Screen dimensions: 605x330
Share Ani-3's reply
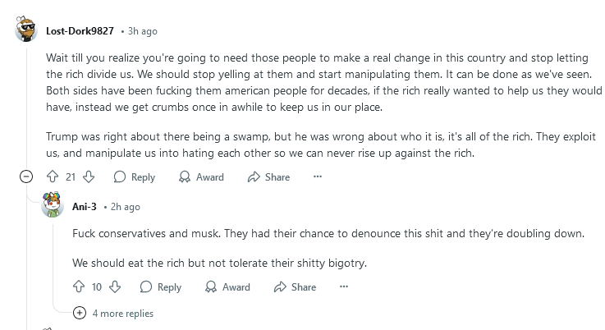295,286
